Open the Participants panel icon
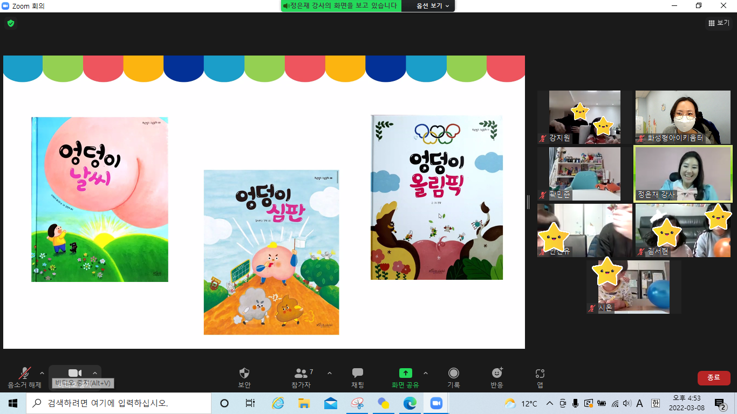Image resolution: width=737 pixels, height=414 pixels. 301,373
